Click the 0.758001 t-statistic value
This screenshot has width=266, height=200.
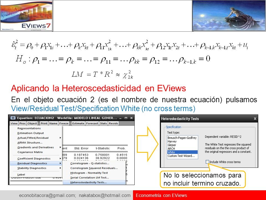103,155
